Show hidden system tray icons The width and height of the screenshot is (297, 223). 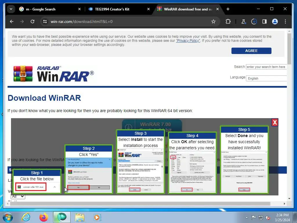click(x=247, y=217)
